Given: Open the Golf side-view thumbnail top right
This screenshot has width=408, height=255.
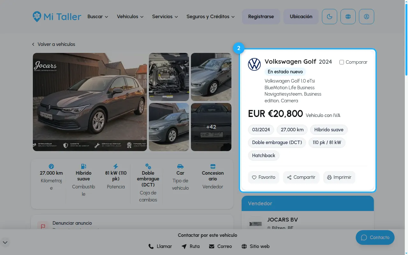Looking at the screenshot, I should click(x=211, y=77).
